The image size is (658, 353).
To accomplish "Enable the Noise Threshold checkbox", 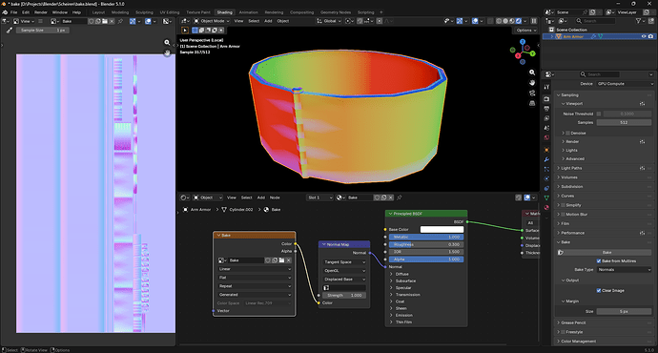I will coord(599,114).
